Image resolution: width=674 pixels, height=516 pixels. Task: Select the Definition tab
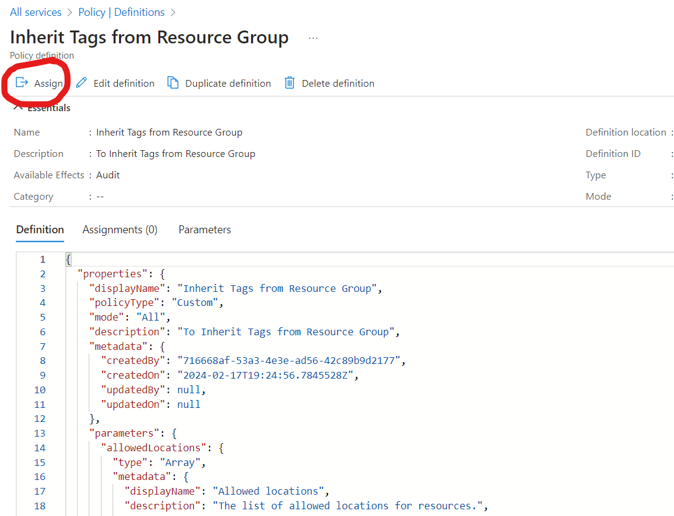pyautogui.click(x=40, y=230)
